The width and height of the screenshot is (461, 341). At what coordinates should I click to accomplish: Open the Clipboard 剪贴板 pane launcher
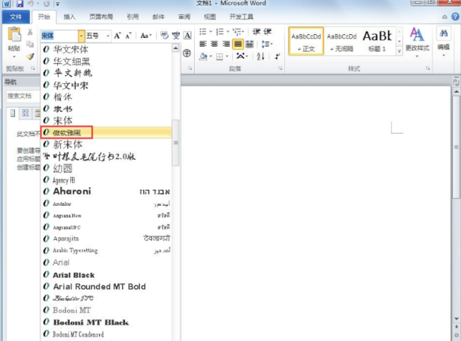[x=33, y=68]
